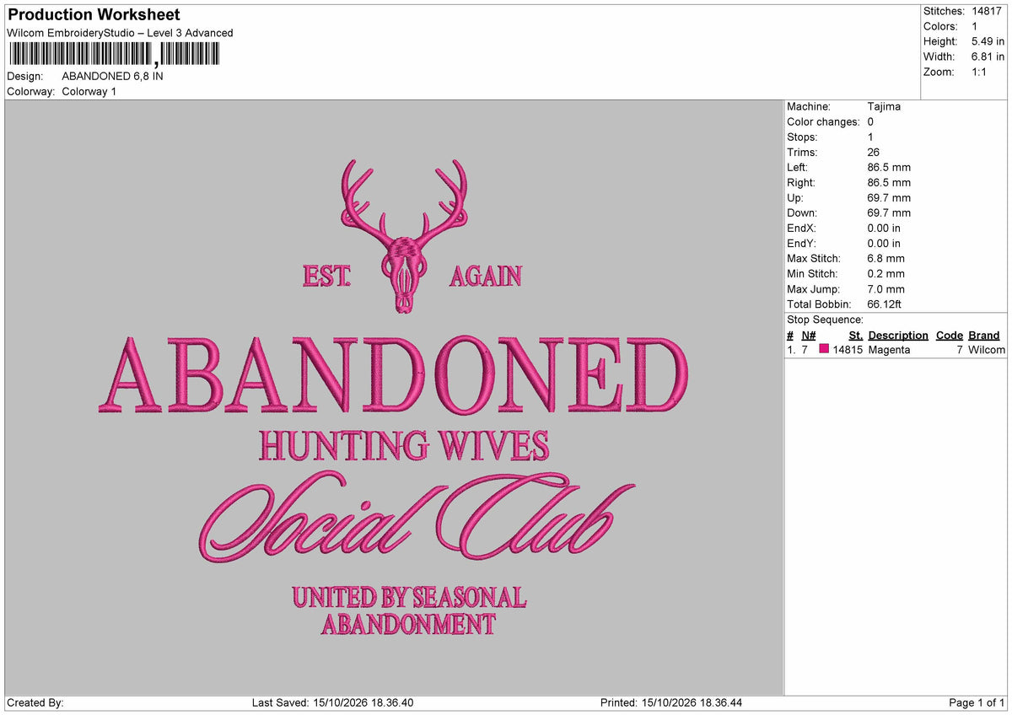Click the Min Stitch value 0.2 mm
The image size is (1012, 715).
(885, 273)
